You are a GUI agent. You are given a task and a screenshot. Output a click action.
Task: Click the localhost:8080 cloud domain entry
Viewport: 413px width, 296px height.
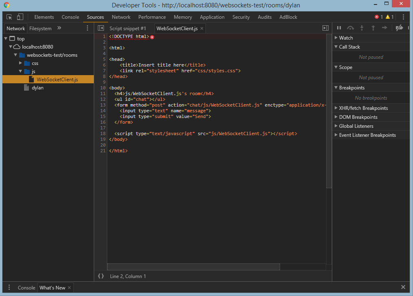click(38, 47)
